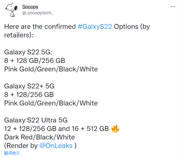Open the Snoopy dog profile avatar
This screenshot has width=181, height=158.
(x=11, y=10)
